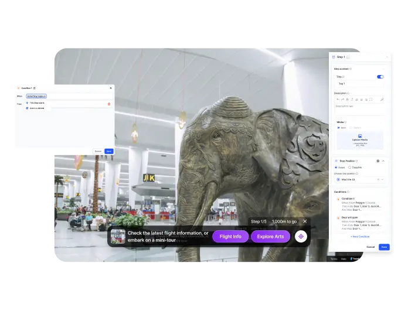The image size is (408, 328).
Task: Select the second Media radio option
Action: pyautogui.click(x=351, y=128)
